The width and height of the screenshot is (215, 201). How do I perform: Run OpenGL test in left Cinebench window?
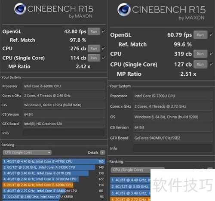pyautogui.click(x=94, y=31)
